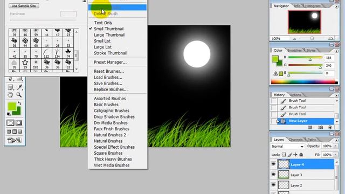Set history brush source beside third Brush Tool

coord(274,114)
